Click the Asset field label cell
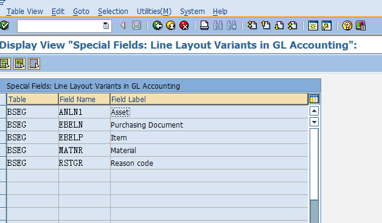Image resolution: width=382 pixels, height=223 pixels. (209, 112)
